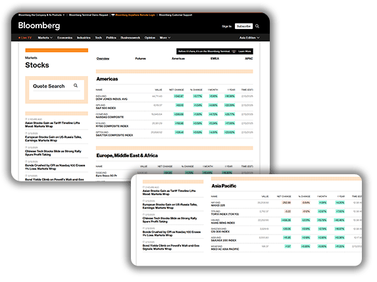Open the Businessweek section
This screenshot has width=377, height=282.
130,37
